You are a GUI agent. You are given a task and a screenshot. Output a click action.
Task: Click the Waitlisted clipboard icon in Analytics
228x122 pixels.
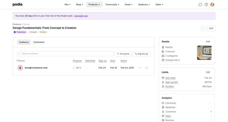pyautogui.click(x=163, y=107)
